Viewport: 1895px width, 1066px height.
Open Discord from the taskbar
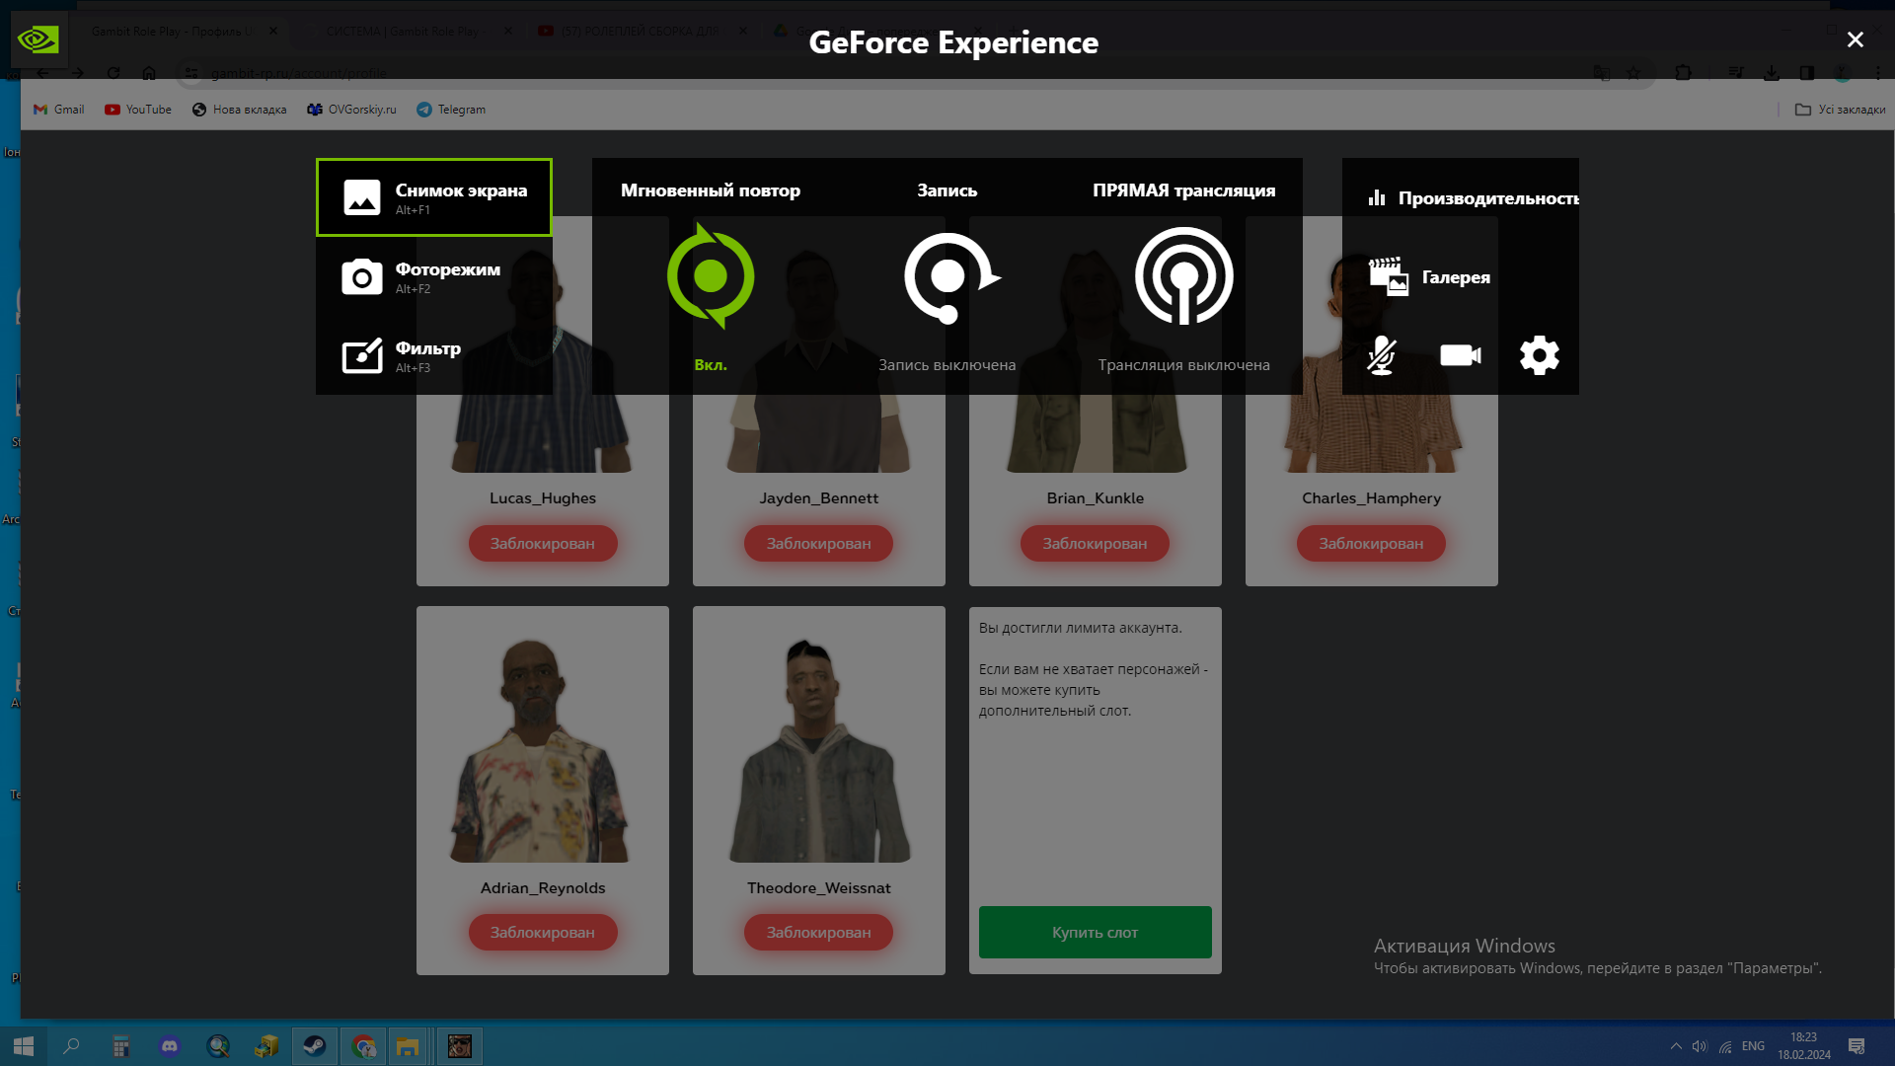pos(170,1046)
